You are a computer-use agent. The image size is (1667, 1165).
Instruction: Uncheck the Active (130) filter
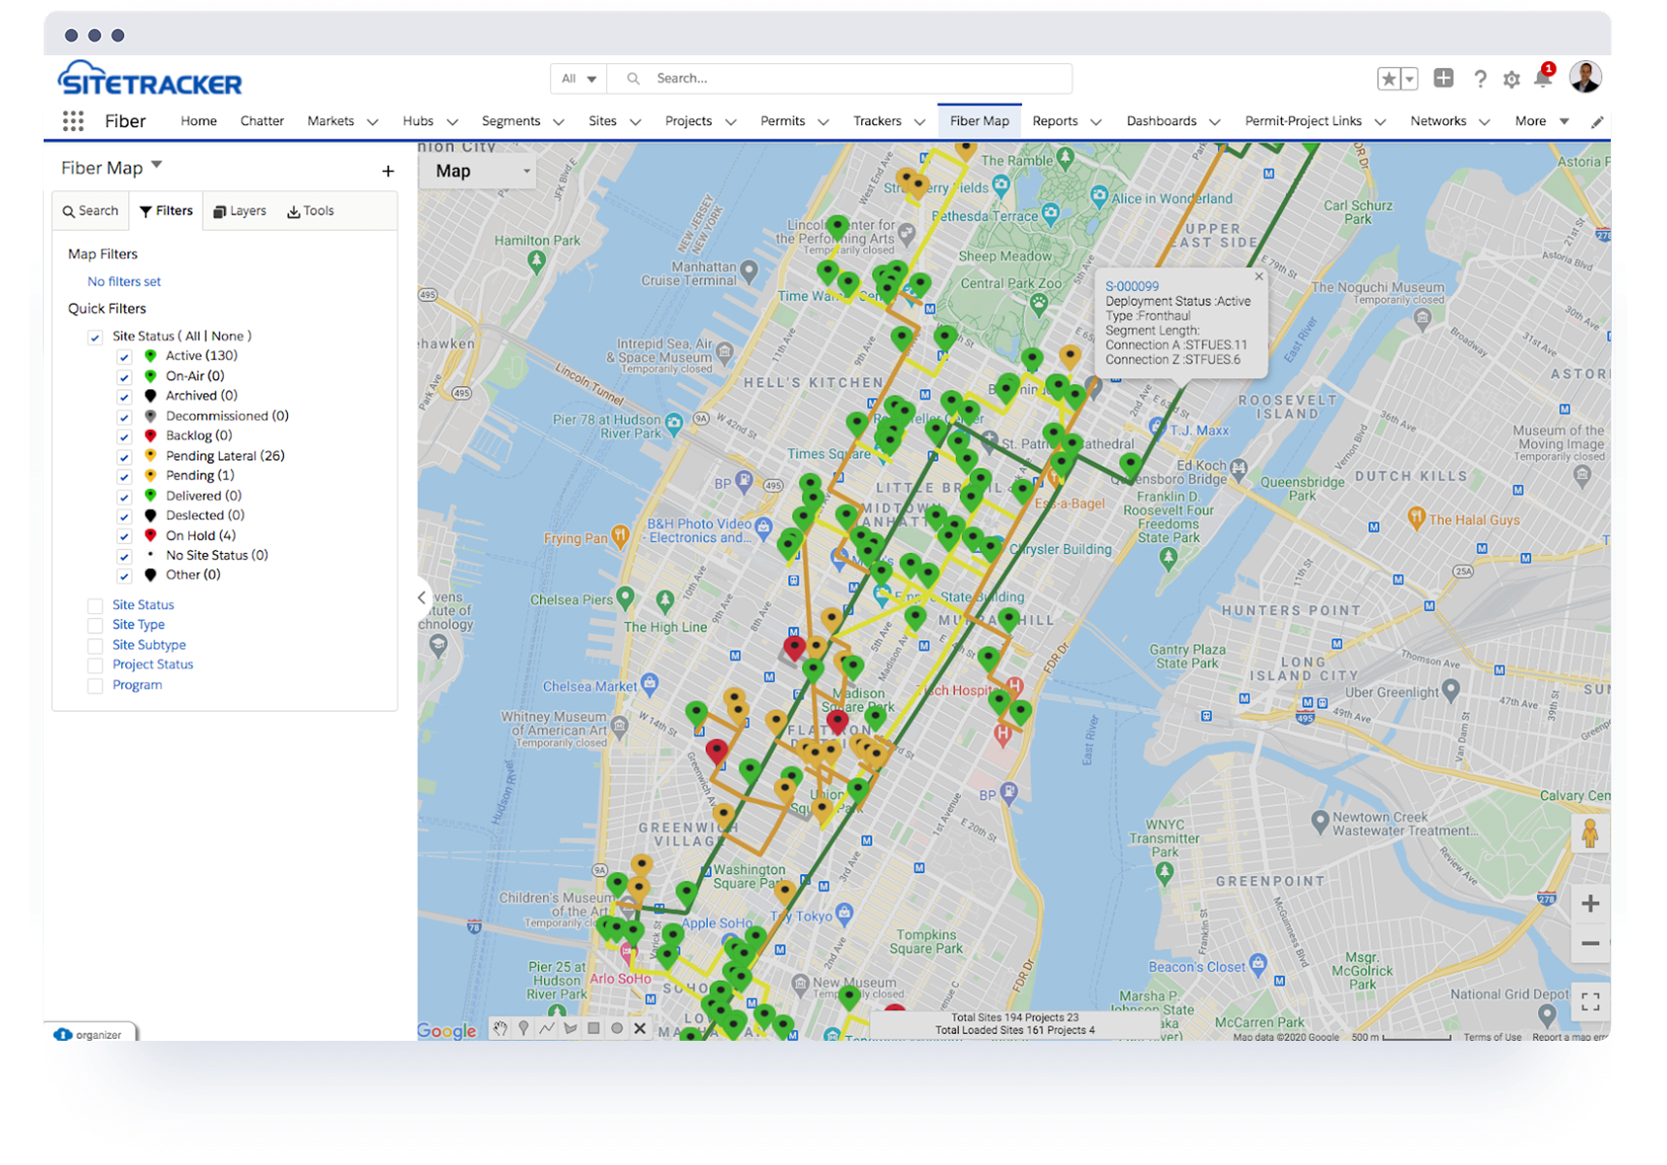[x=124, y=357]
